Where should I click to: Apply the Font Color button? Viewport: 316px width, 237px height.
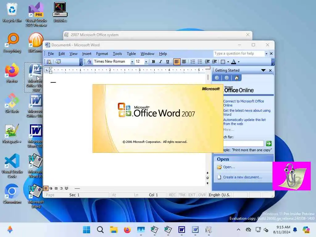tap(234, 62)
